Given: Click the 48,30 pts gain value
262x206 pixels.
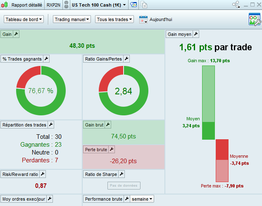Looking at the screenshot, I should pyautogui.click(x=82, y=45).
